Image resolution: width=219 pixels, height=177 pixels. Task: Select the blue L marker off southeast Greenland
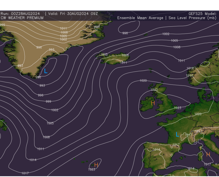(46, 71)
